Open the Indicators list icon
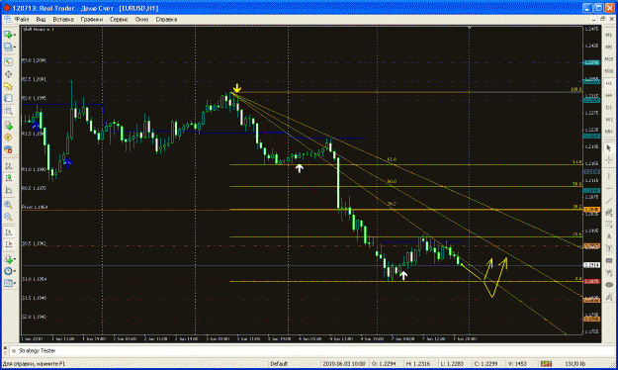 pyautogui.click(x=8, y=259)
